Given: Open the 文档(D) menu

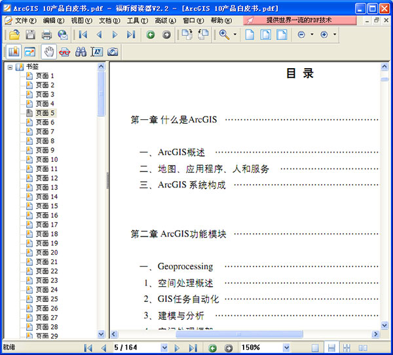Looking at the screenshot, I should (x=109, y=20).
